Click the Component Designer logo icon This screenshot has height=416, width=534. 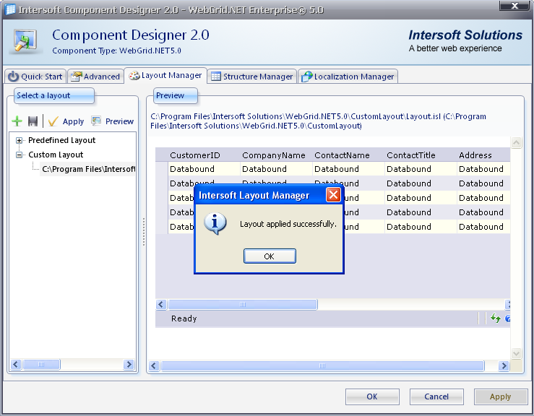(25, 41)
